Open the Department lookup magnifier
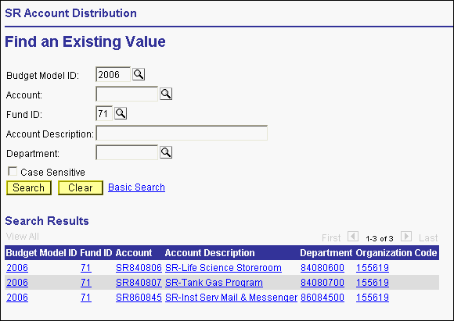This screenshot has width=454, height=321. tap(166, 152)
